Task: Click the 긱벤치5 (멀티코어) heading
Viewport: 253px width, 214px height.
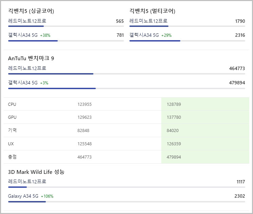Action: coord(152,11)
